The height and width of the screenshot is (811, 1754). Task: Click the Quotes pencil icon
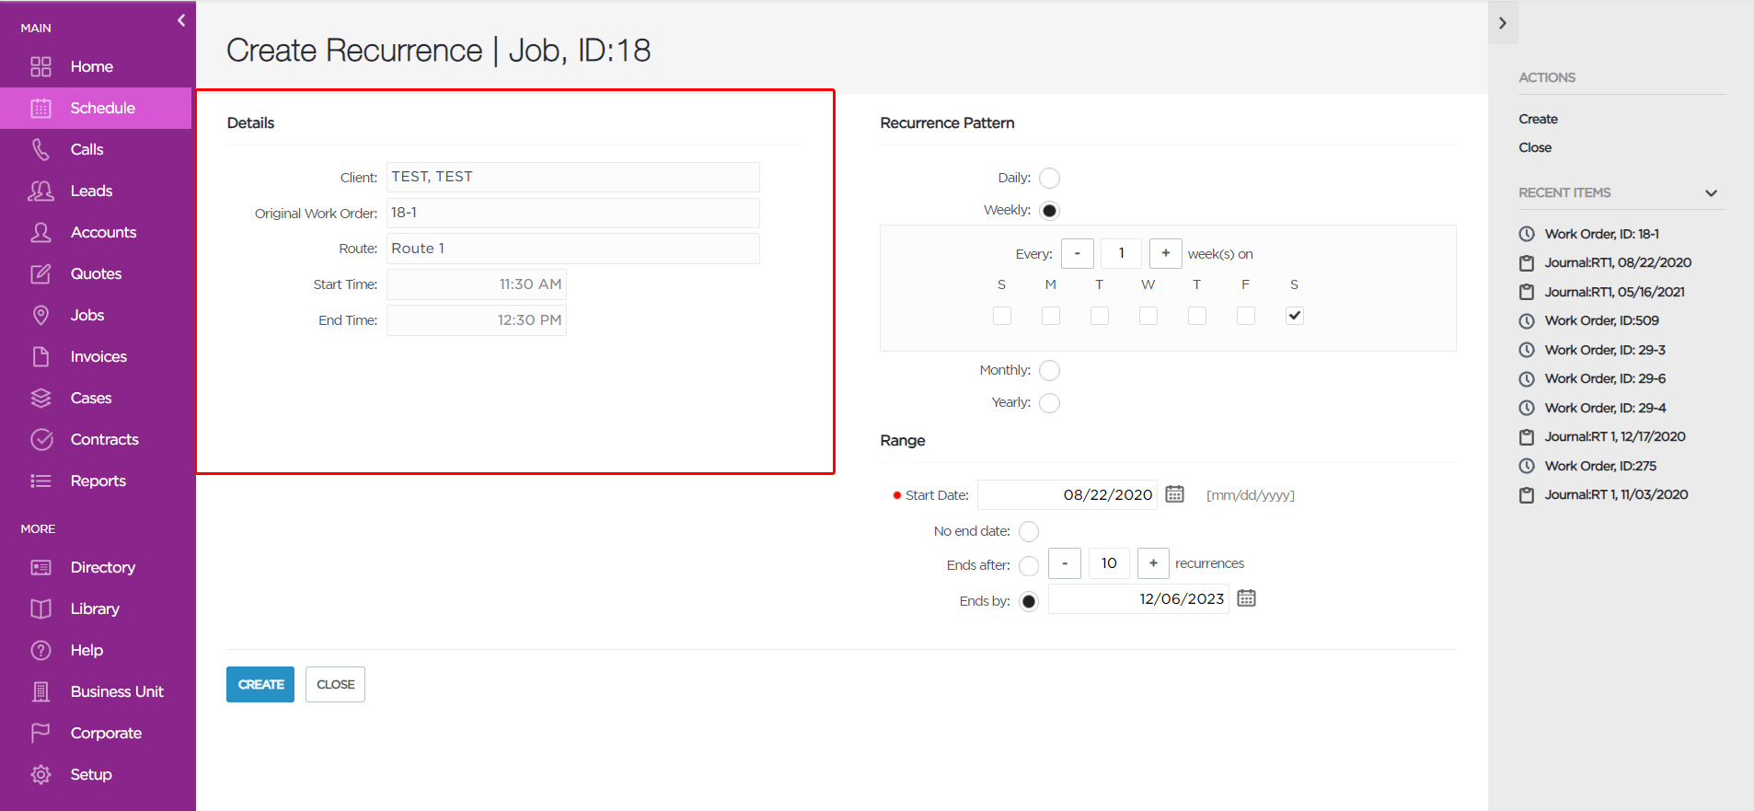click(x=40, y=273)
